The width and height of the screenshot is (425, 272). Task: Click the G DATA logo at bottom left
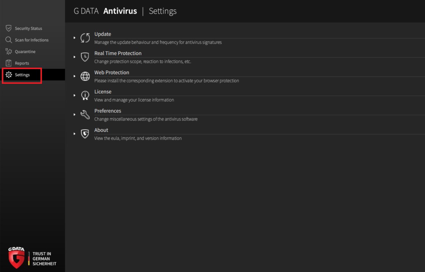[17, 257]
